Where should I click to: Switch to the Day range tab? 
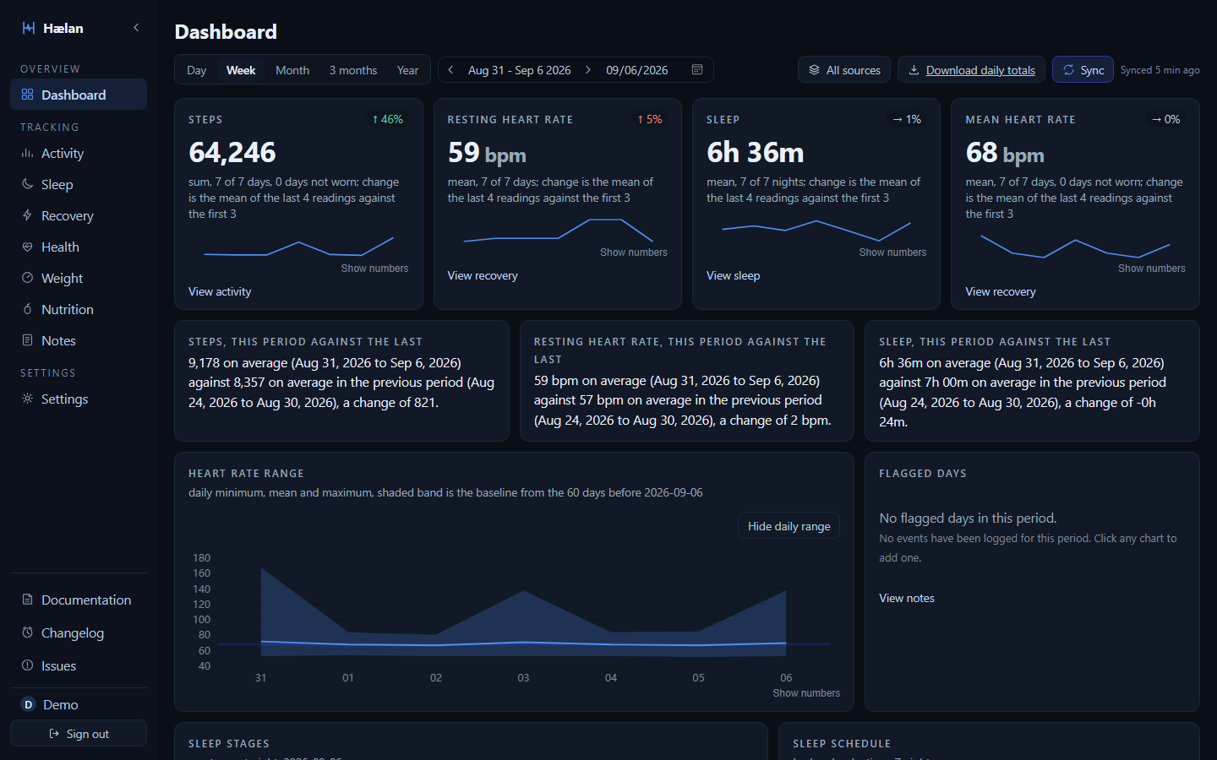196,70
